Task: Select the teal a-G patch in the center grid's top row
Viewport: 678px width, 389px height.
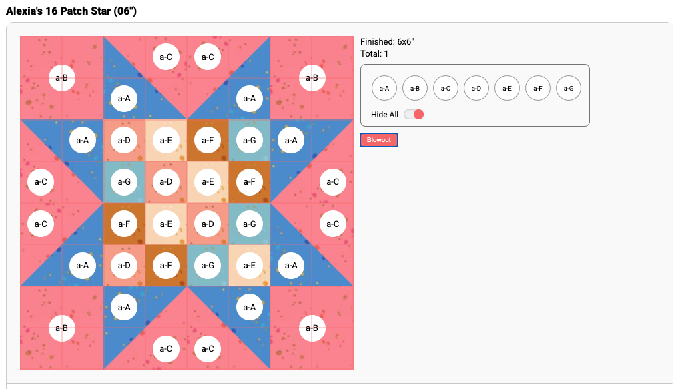Action: pos(249,141)
